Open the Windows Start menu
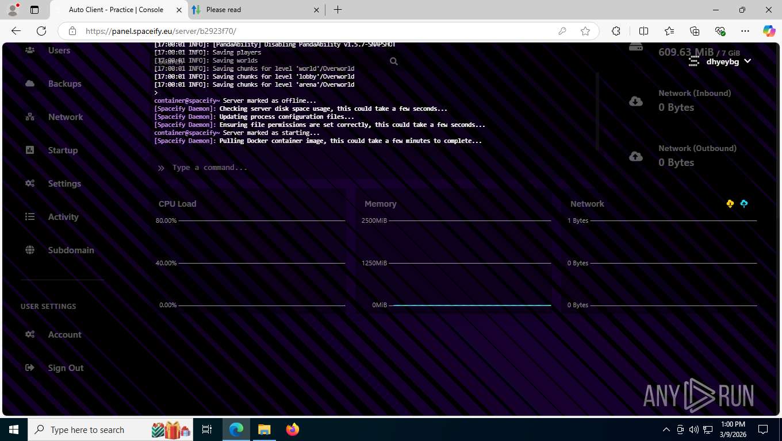 click(x=14, y=430)
